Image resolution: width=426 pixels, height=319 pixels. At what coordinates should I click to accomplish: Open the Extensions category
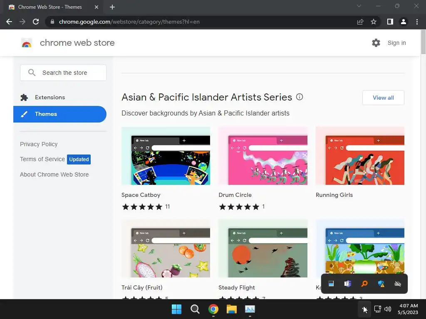(x=50, y=97)
